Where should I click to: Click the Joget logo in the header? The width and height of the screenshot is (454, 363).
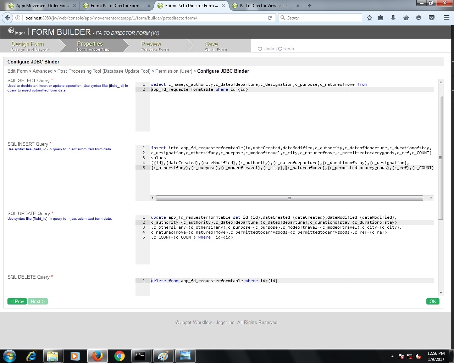[16, 32]
